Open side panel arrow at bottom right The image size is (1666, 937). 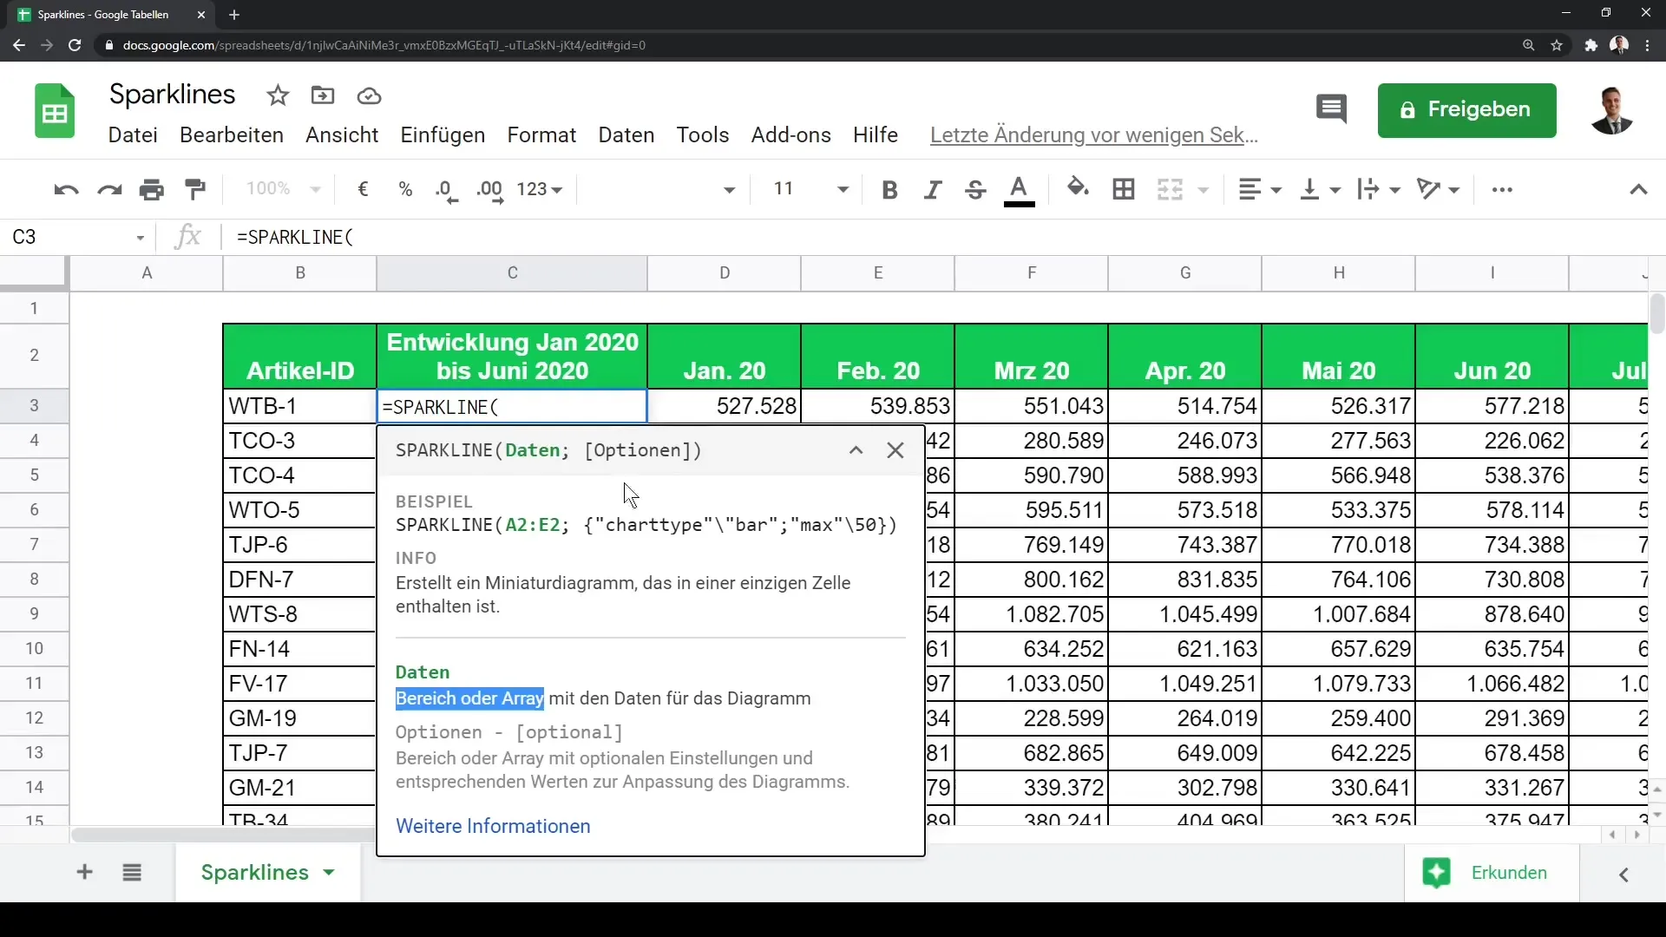pos(1623,875)
